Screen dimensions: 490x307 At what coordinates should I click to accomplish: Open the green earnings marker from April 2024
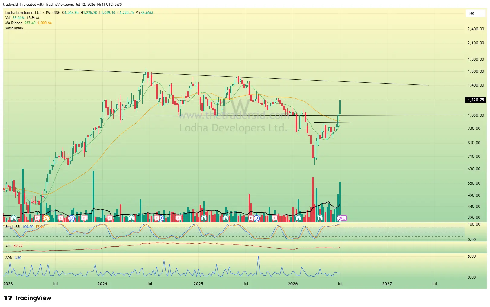(131, 218)
